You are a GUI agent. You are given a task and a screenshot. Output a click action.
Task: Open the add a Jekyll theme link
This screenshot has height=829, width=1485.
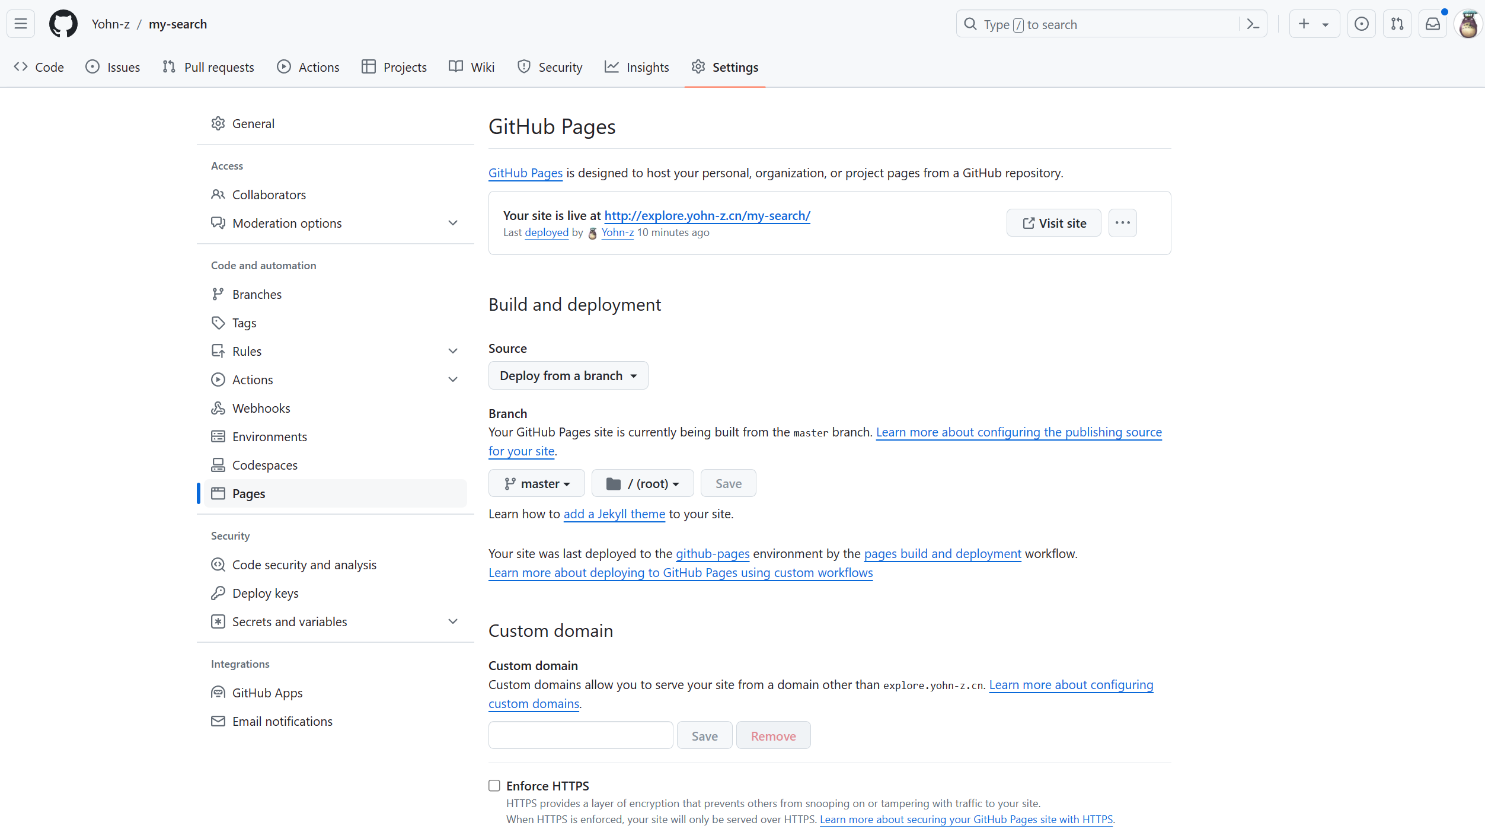coord(614,514)
